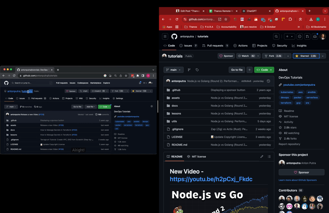
Task: Open the lessons folder in right window
Action: coord(176,113)
